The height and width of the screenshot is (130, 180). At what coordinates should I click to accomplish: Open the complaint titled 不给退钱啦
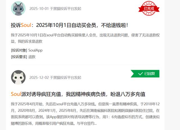coord(69,25)
